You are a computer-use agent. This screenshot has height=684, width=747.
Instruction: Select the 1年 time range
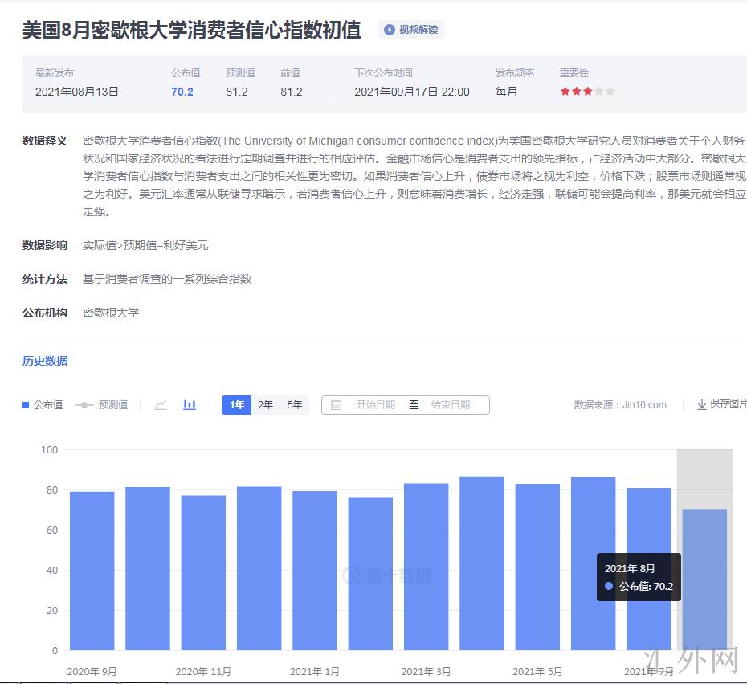coord(237,405)
